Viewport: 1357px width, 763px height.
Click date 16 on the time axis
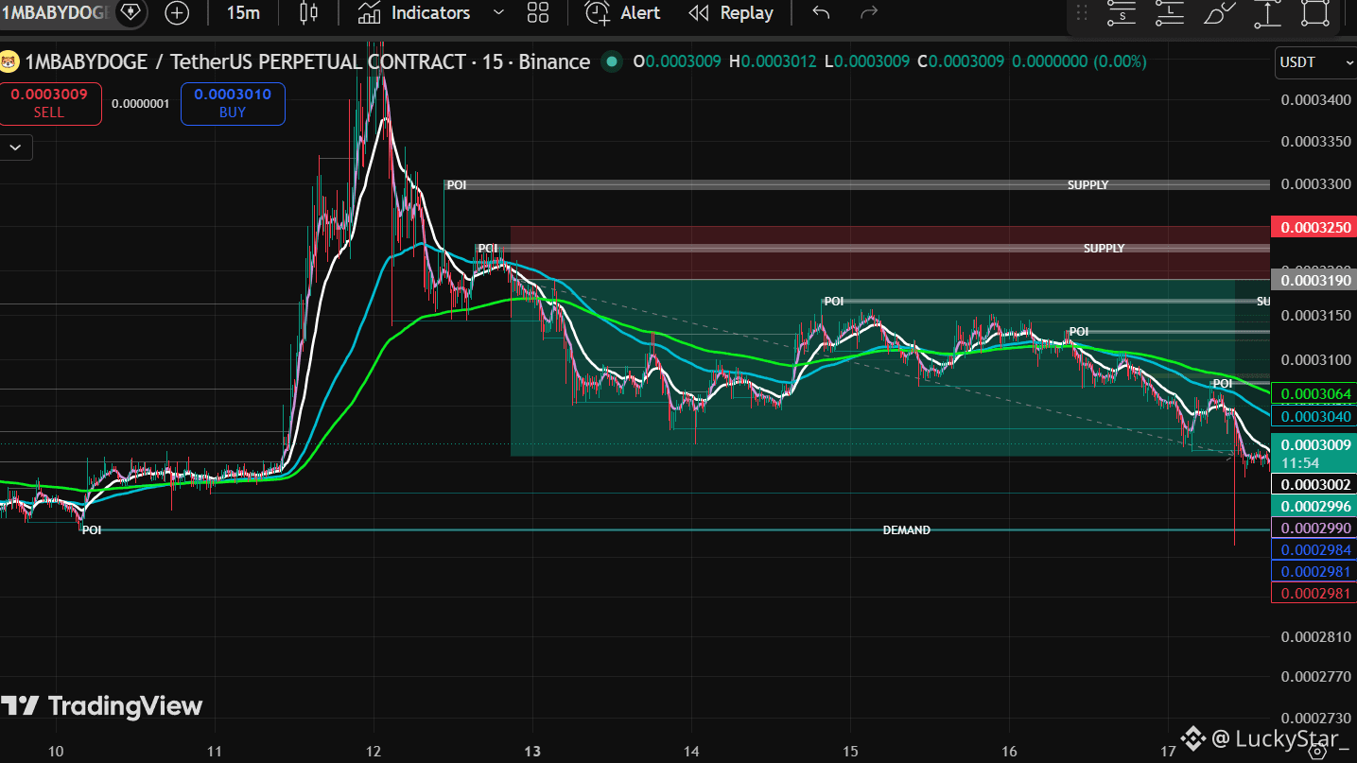point(1009,751)
